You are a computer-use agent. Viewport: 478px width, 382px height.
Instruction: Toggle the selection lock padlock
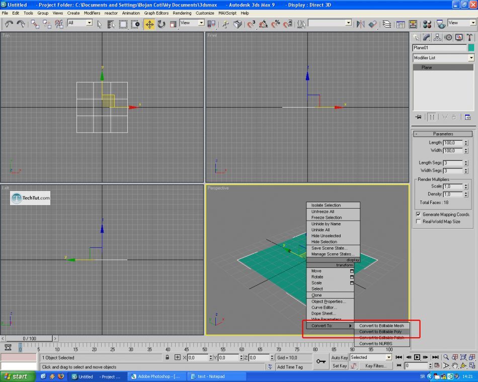coord(167,357)
